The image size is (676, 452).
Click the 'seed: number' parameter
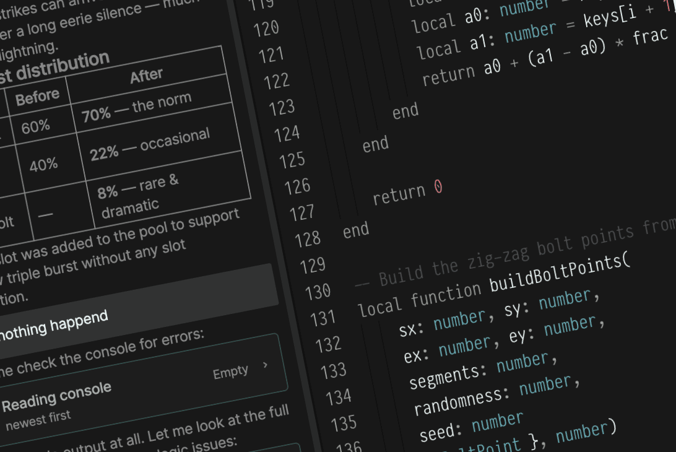pos(471,427)
